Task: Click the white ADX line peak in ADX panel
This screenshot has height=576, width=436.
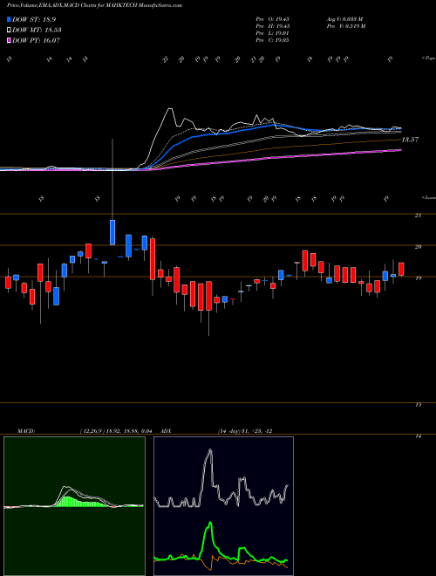Action: (210, 450)
